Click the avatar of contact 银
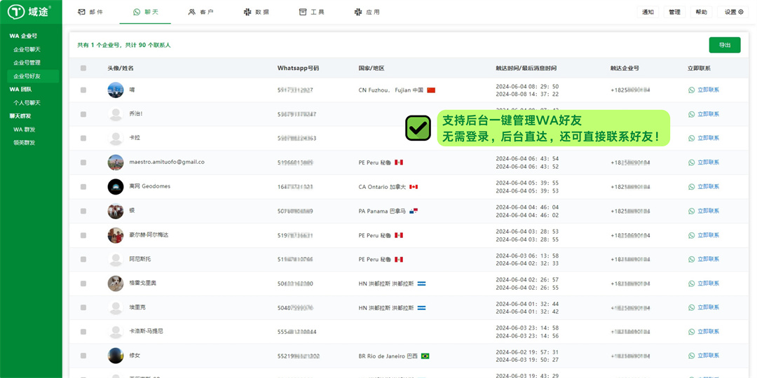Viewport: 757px width, 378px height. click(116, 211)
